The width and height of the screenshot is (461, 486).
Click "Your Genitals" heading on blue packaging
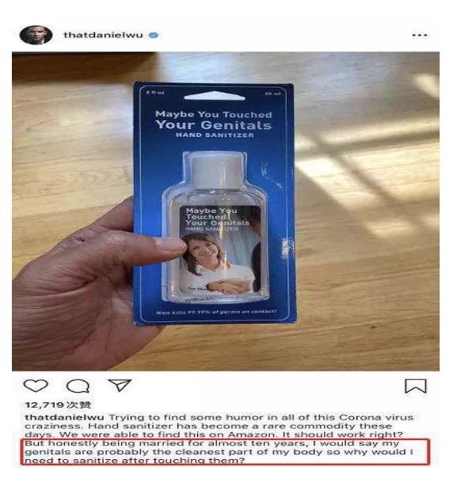pos(213,124)
